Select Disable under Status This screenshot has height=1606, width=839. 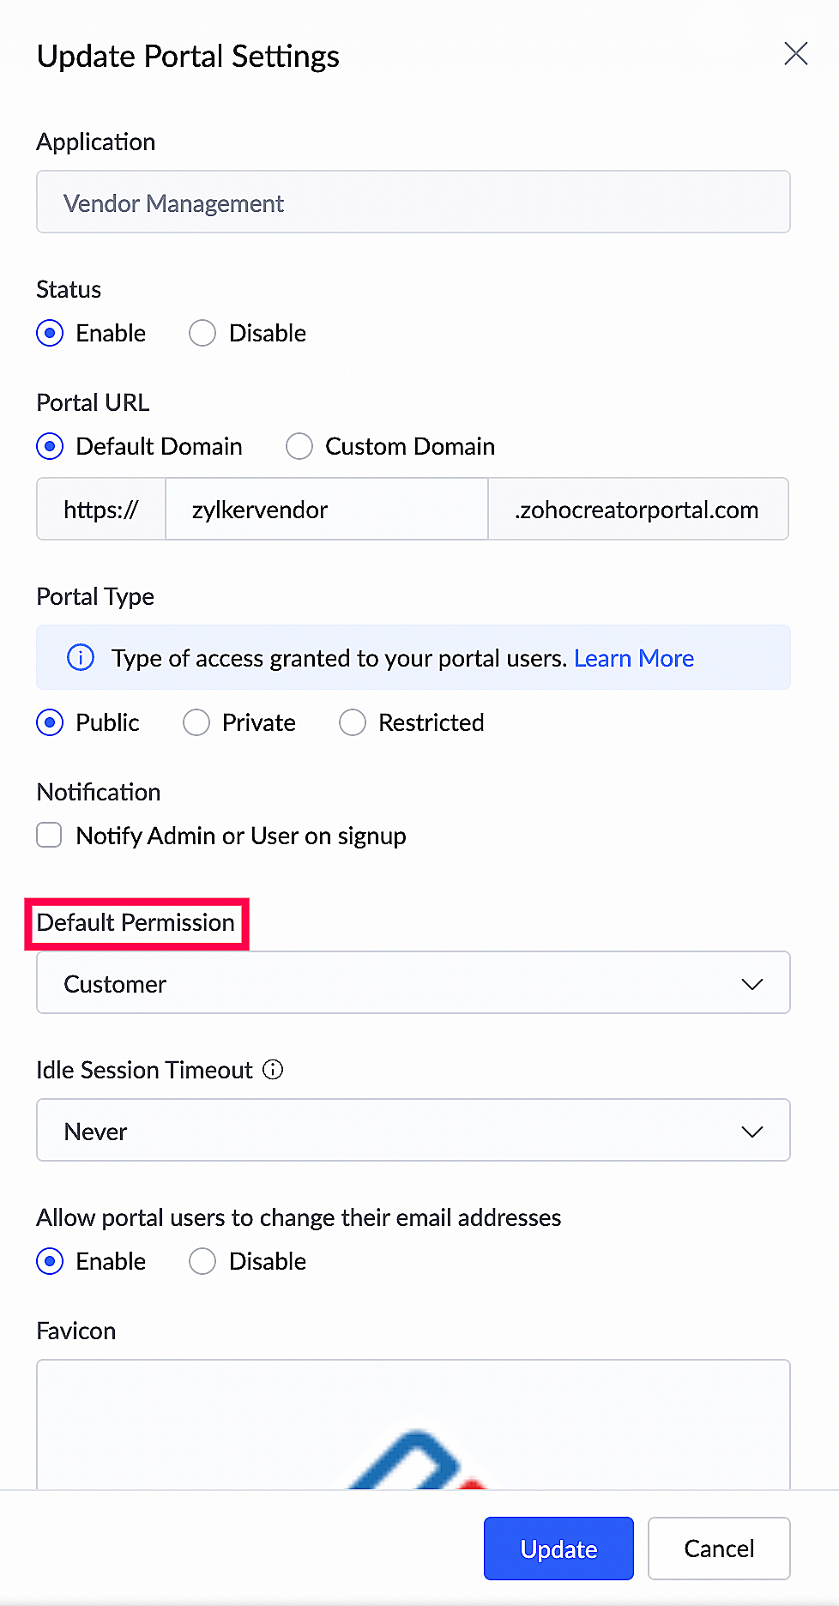pos(203,333)
